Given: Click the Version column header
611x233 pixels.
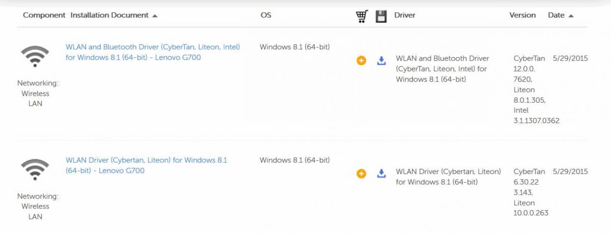Looking at the screenshot, I should click(x=522, y=15).
